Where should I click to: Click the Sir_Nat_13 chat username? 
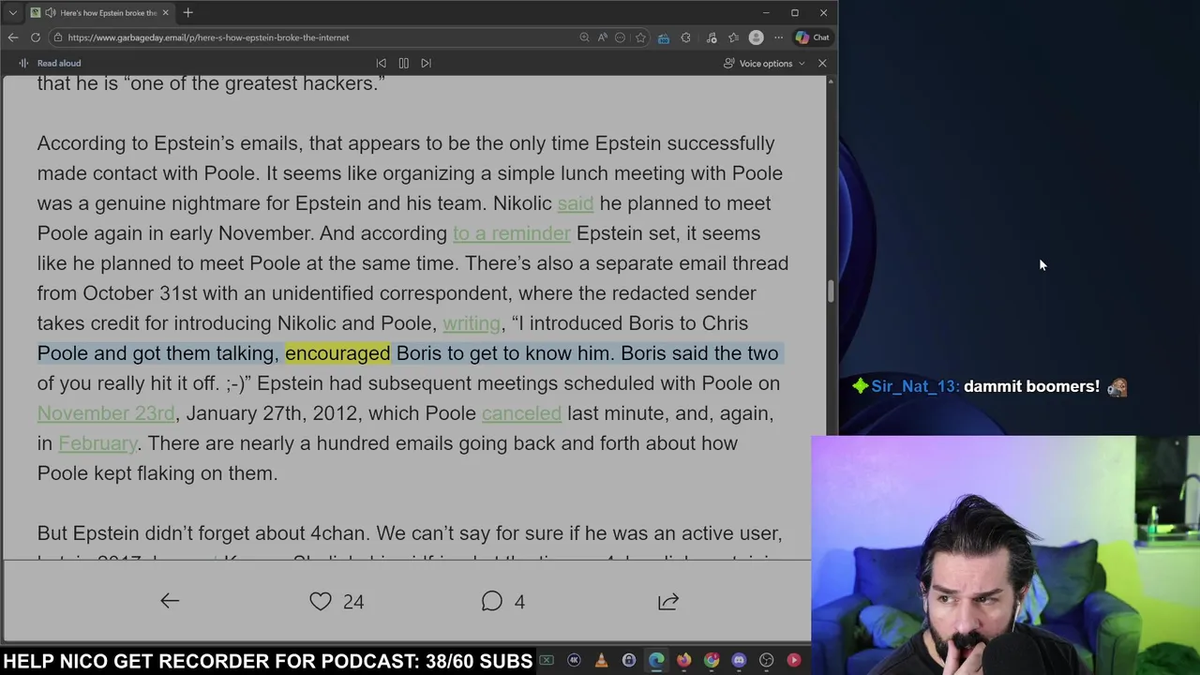coord(914,386)
